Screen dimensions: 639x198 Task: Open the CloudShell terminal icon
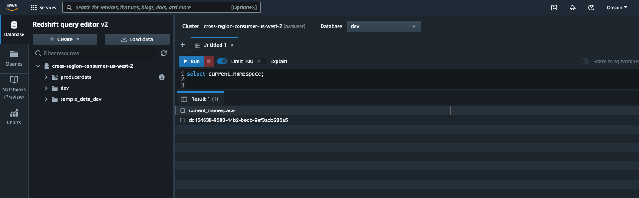tap(554, 7)
